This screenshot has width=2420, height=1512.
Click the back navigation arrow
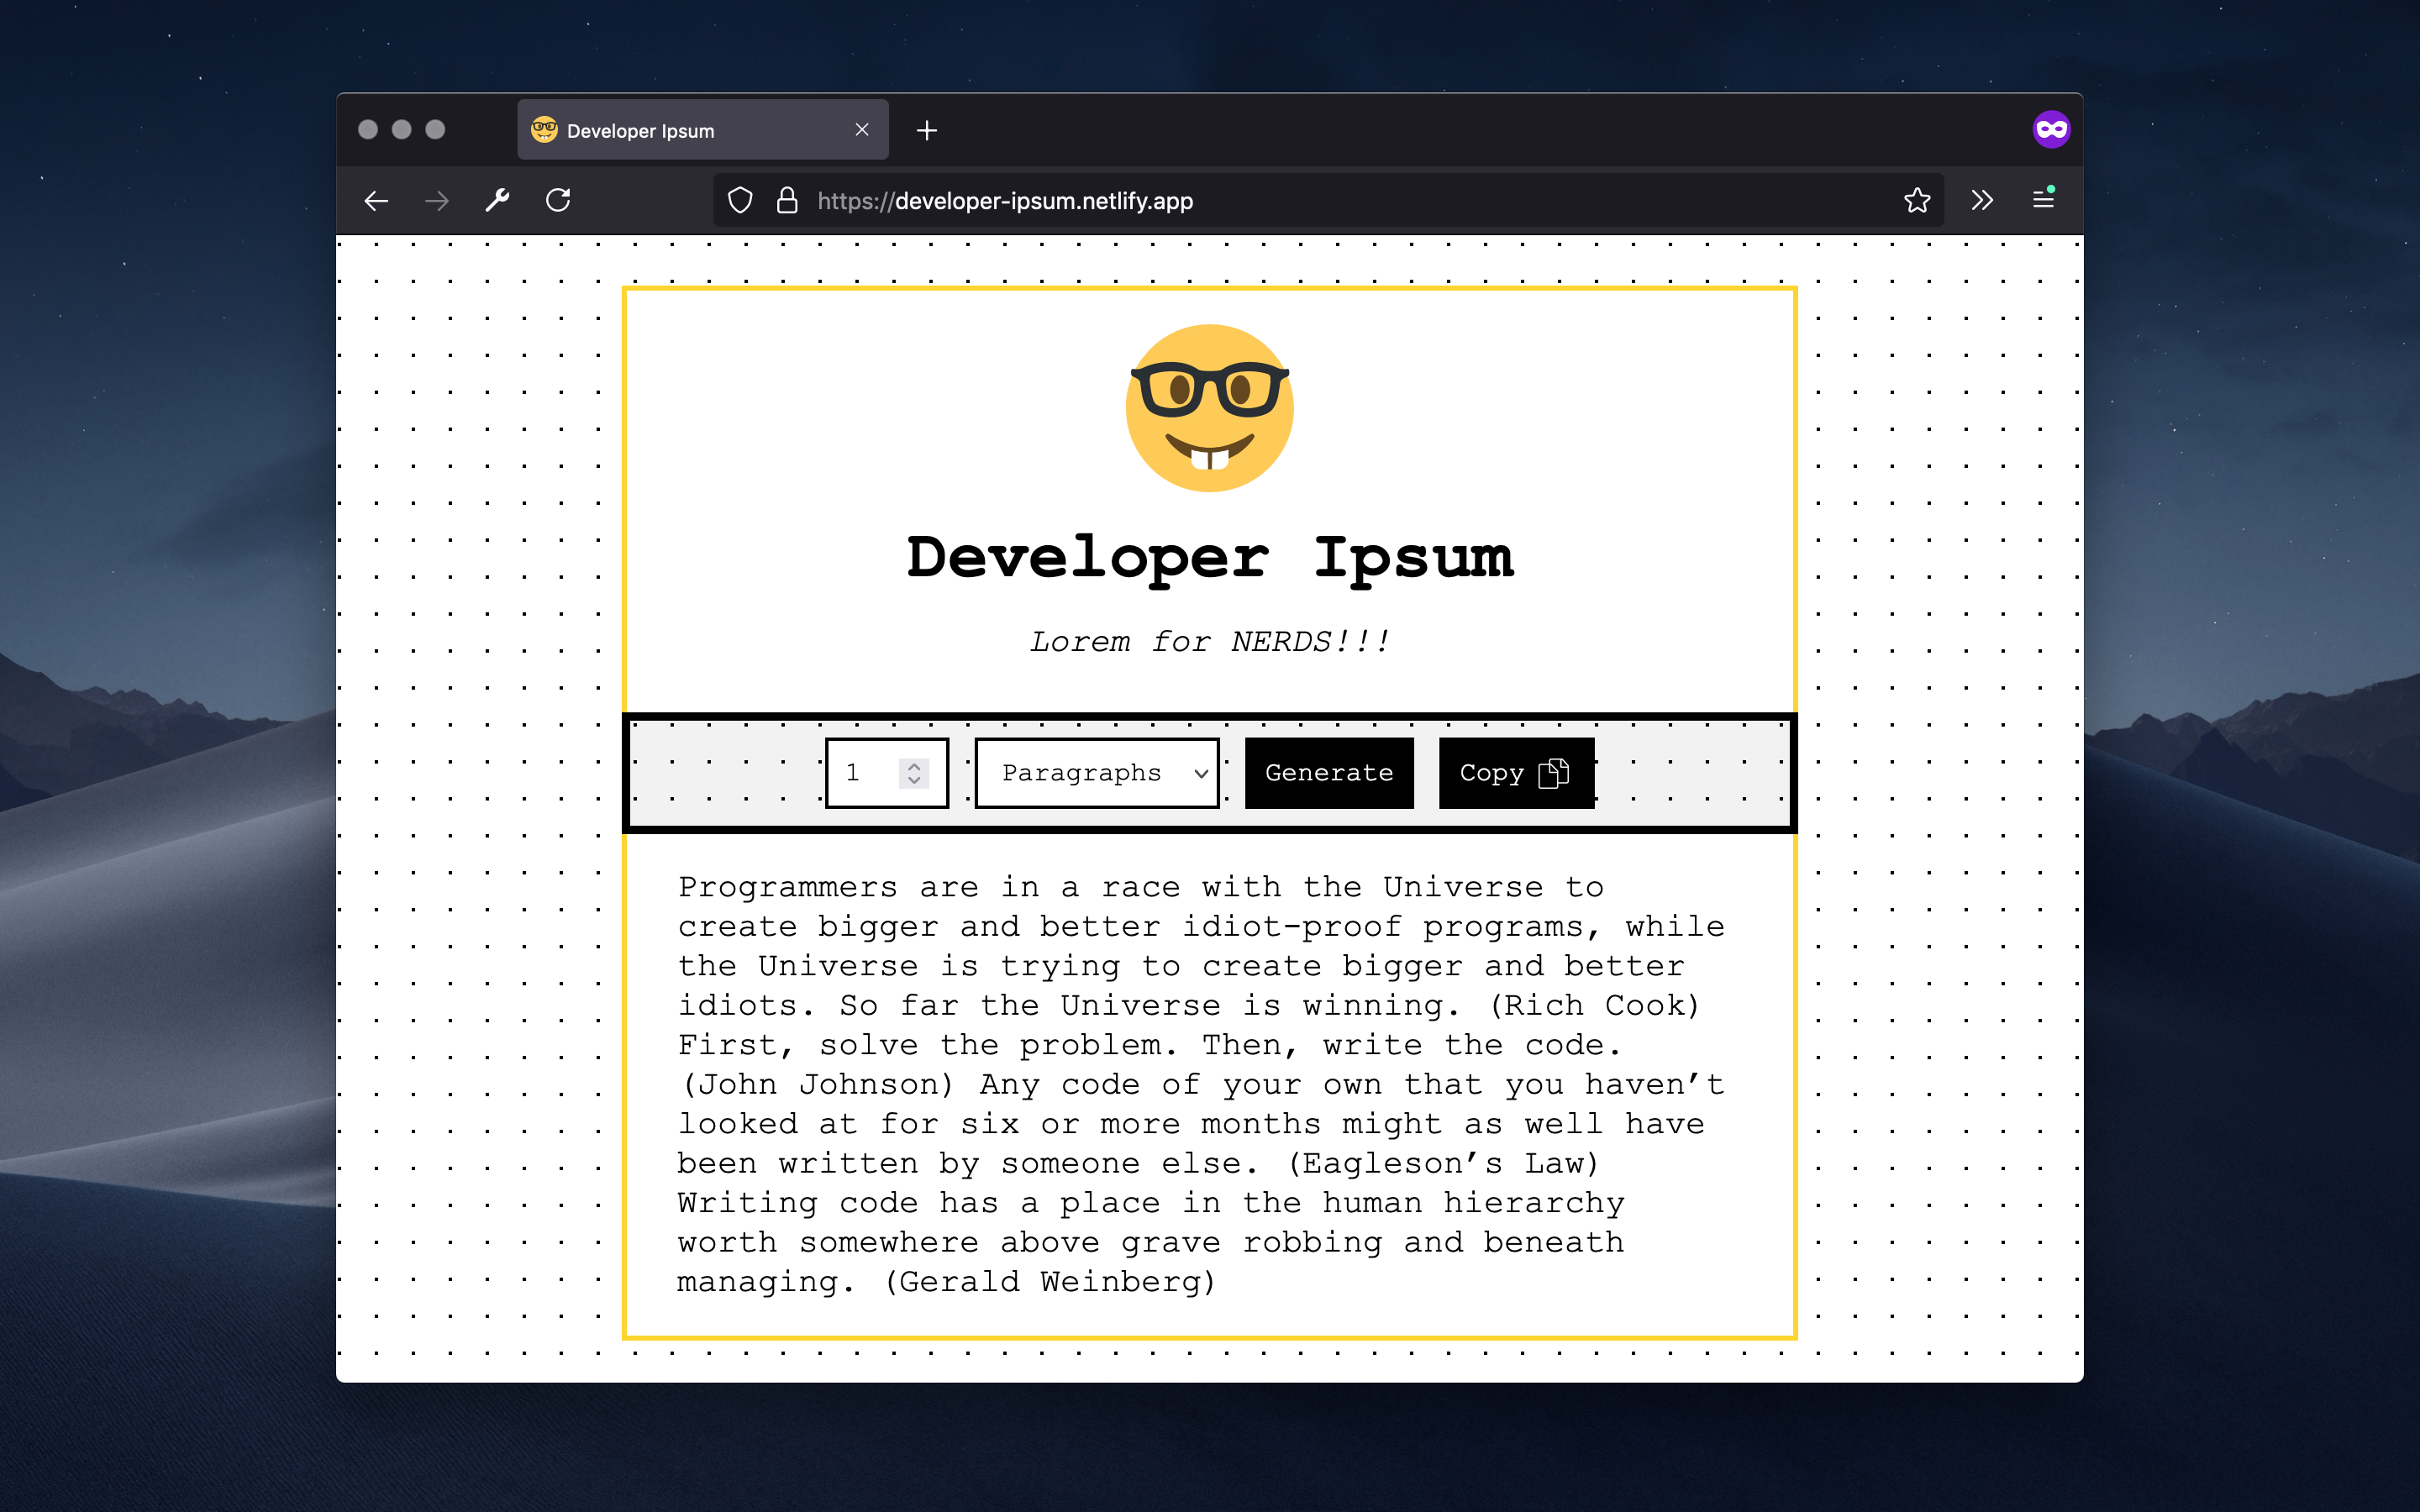pos(376,201)
